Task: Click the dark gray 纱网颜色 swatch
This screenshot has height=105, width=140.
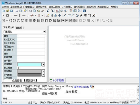Action: [x=29, y=75]
